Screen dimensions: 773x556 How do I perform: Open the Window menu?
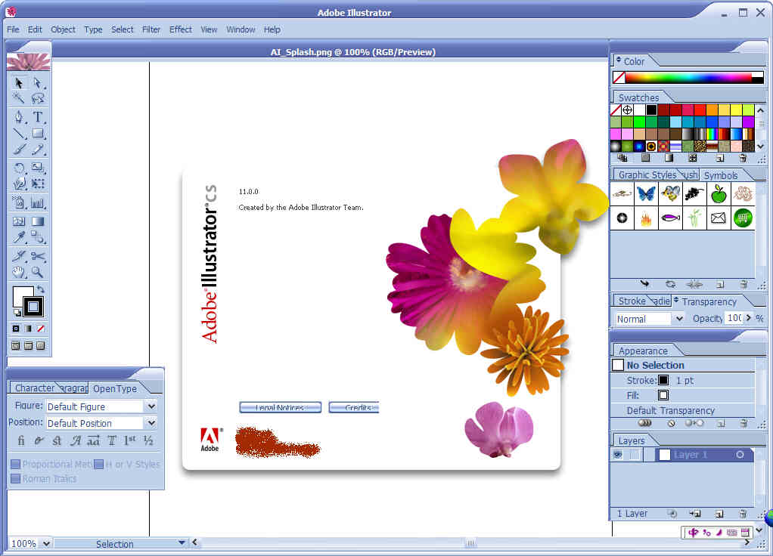coord(241,29)
